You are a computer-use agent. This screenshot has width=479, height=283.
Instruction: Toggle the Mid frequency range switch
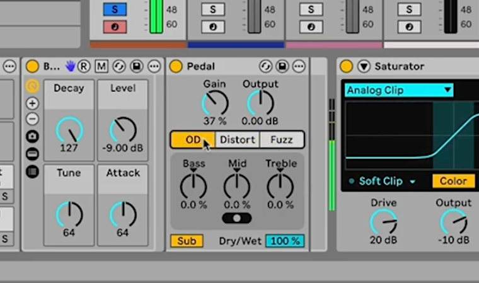pos(237,218)
